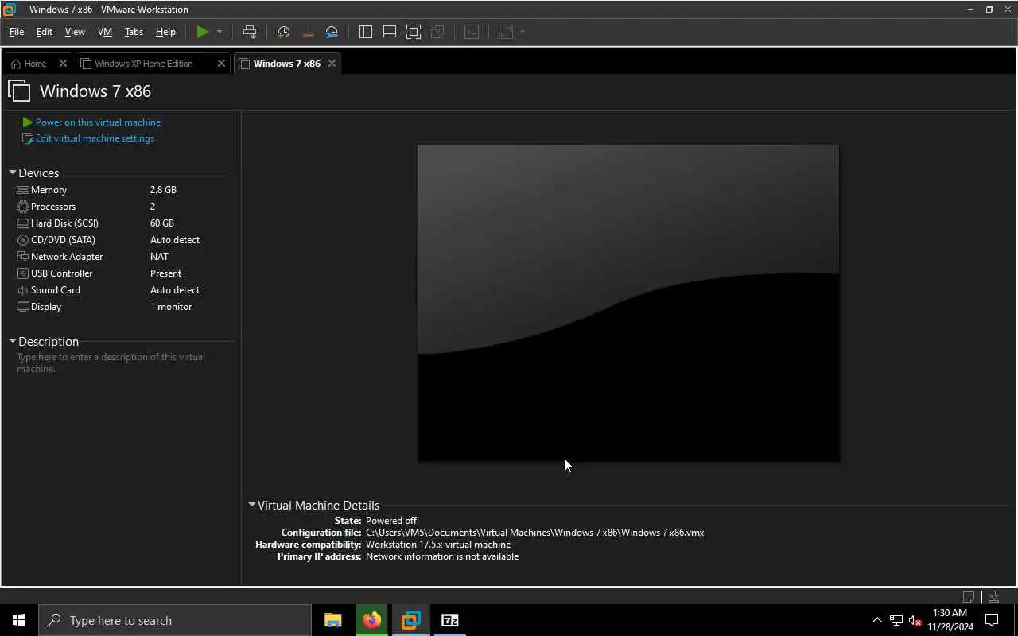Click the VM screen preview thumbnail
This screenshot has width=1018, height=636.
(628, 303)
